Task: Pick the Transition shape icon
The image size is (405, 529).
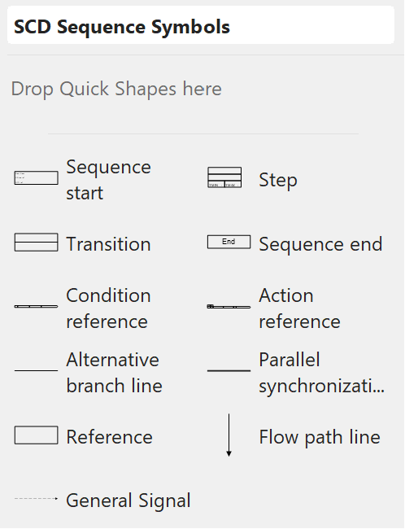Action: (x=36, y=243)
